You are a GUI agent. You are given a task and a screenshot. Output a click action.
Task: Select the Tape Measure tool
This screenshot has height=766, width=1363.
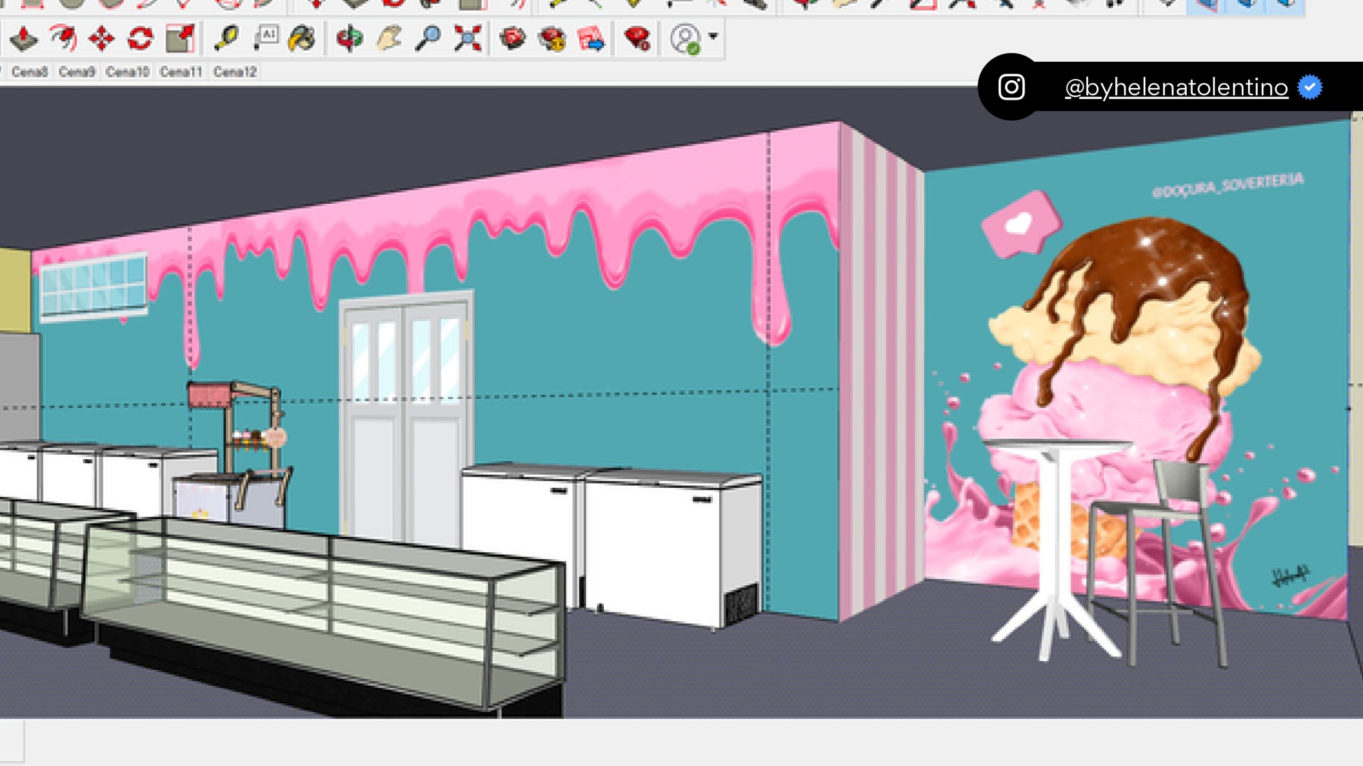(226, 38)
